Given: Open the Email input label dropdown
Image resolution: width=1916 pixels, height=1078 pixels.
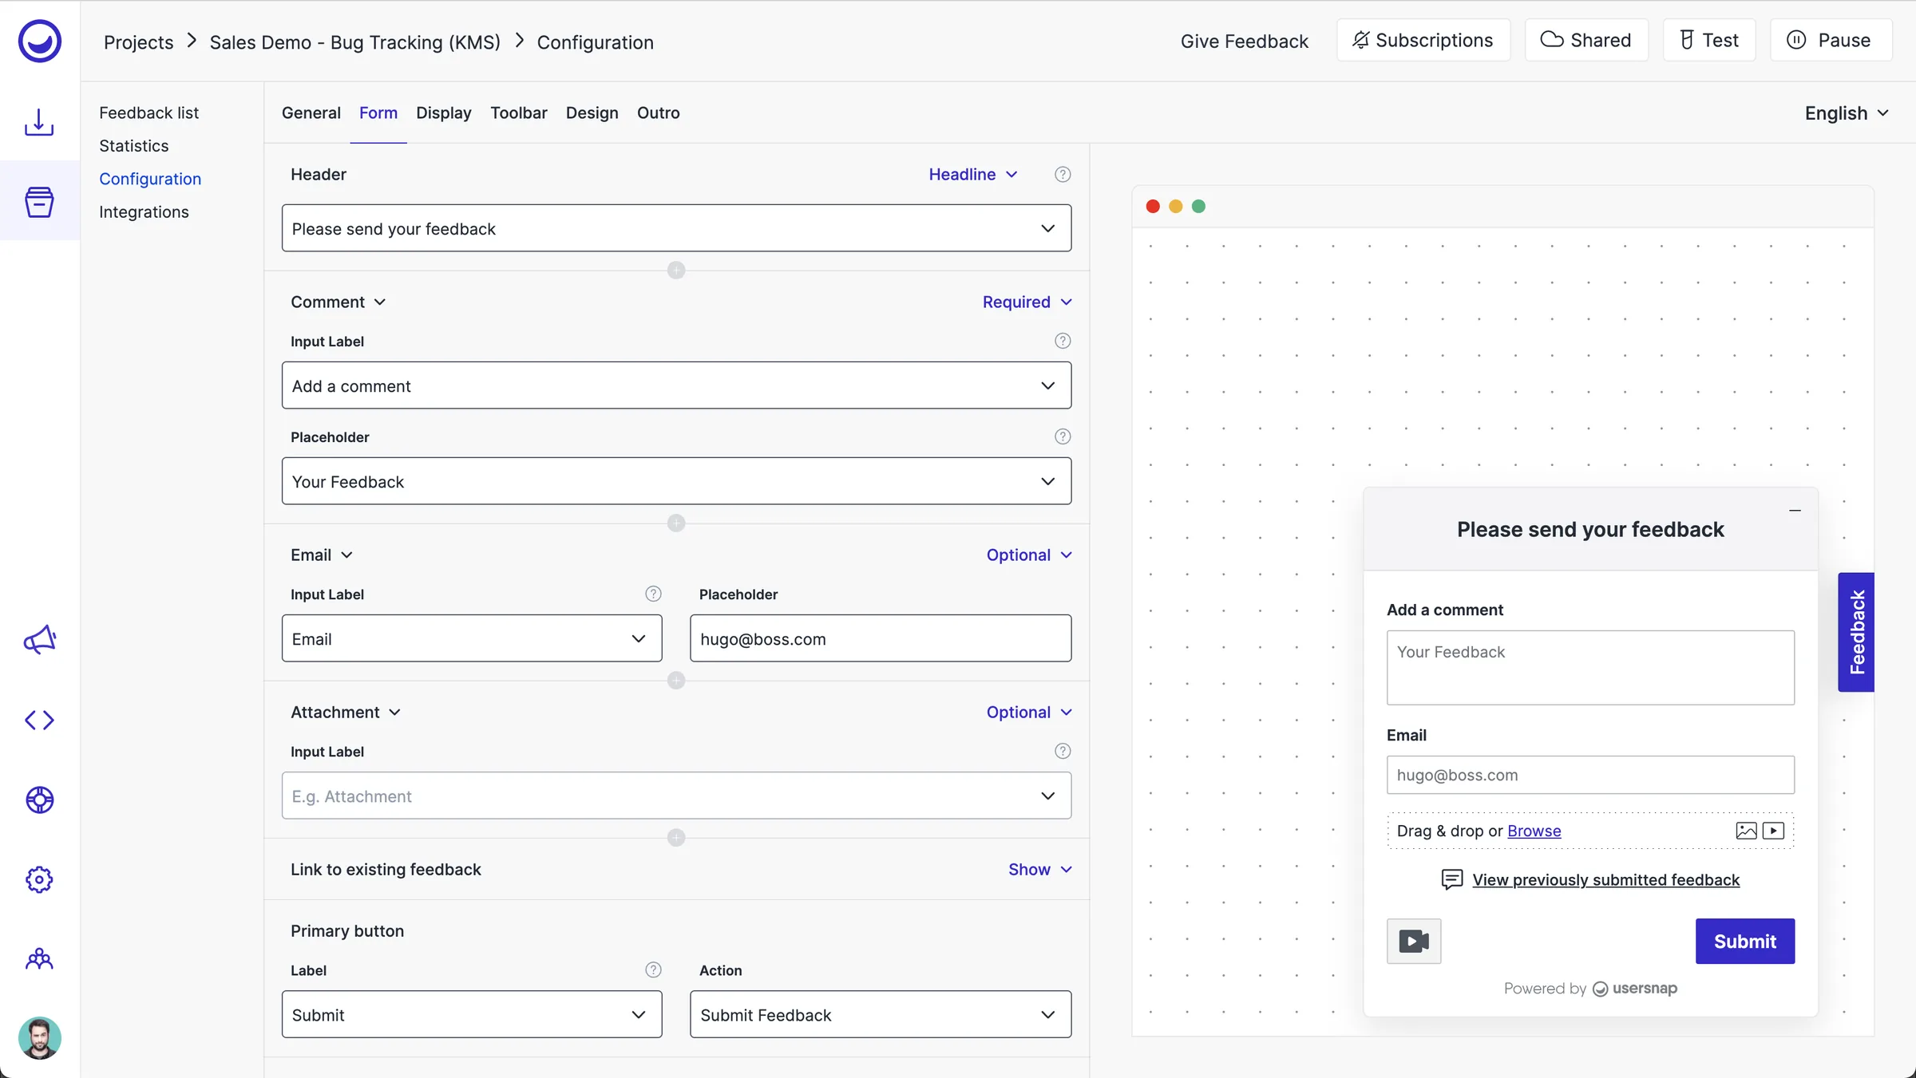Looking at the screenshot, I should [472, 638].
